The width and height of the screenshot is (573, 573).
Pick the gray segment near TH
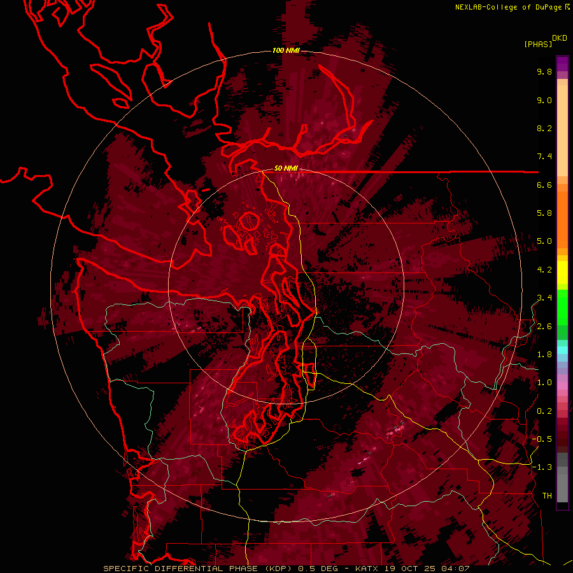click(562, 490)
